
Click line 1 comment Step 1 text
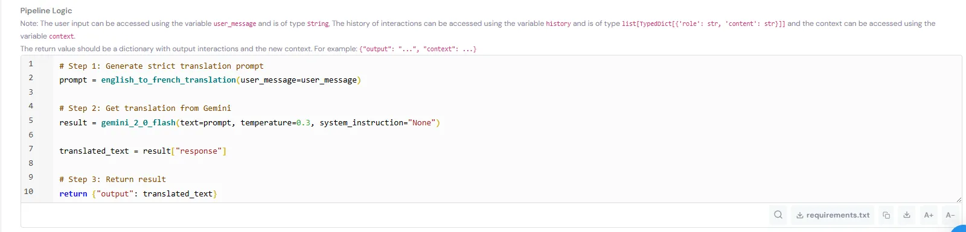click(161, 66)
